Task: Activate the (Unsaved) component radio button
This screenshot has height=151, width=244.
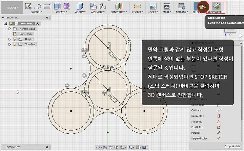Action: coord(38,24)
